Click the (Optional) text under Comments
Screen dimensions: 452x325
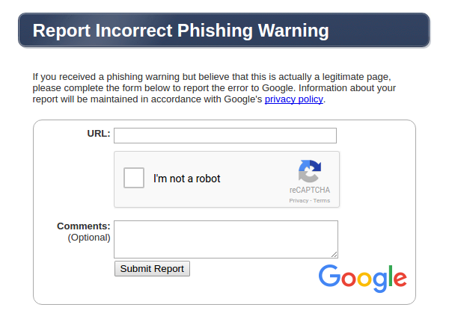[x=89, y=238]
